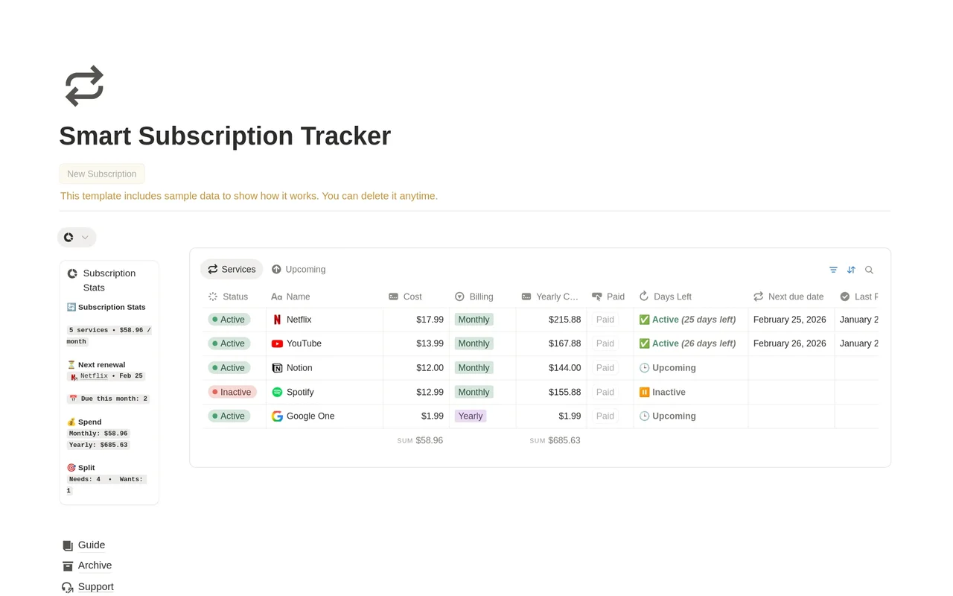Click the Yearly Cost column icon

click(x=526, y=297)
